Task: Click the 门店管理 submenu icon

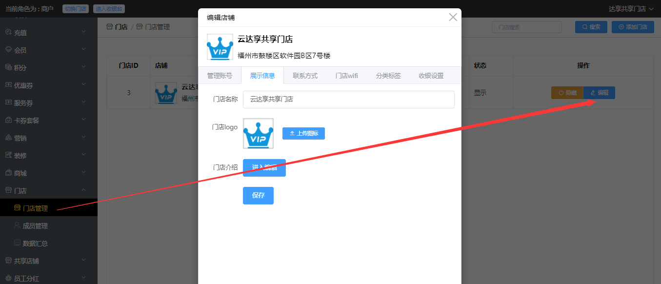Action: (17, 208)
